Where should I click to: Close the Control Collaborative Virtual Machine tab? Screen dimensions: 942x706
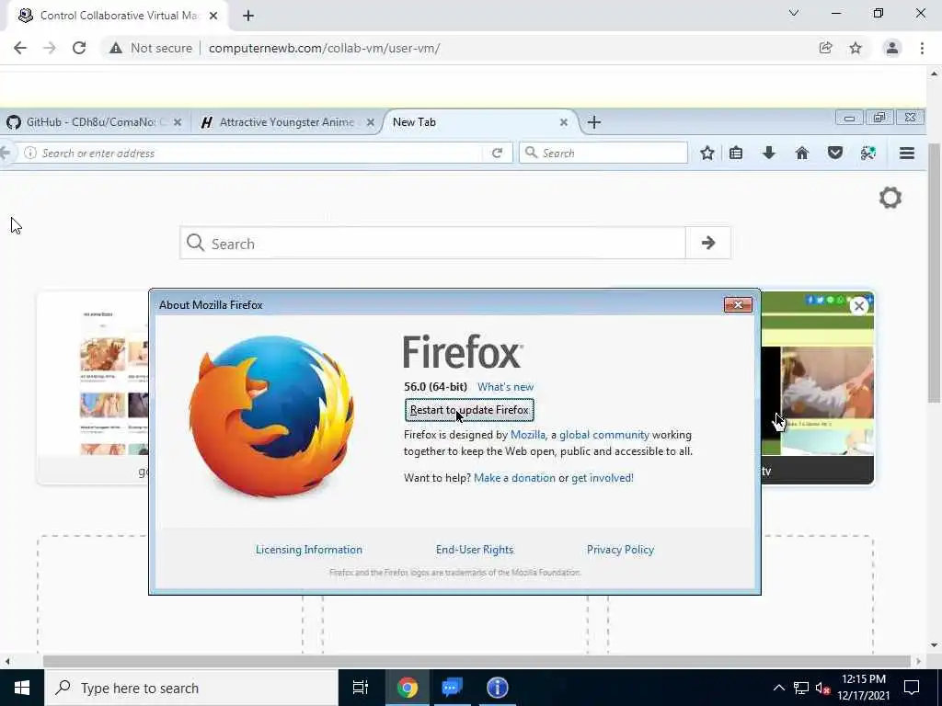click(213, 16)
